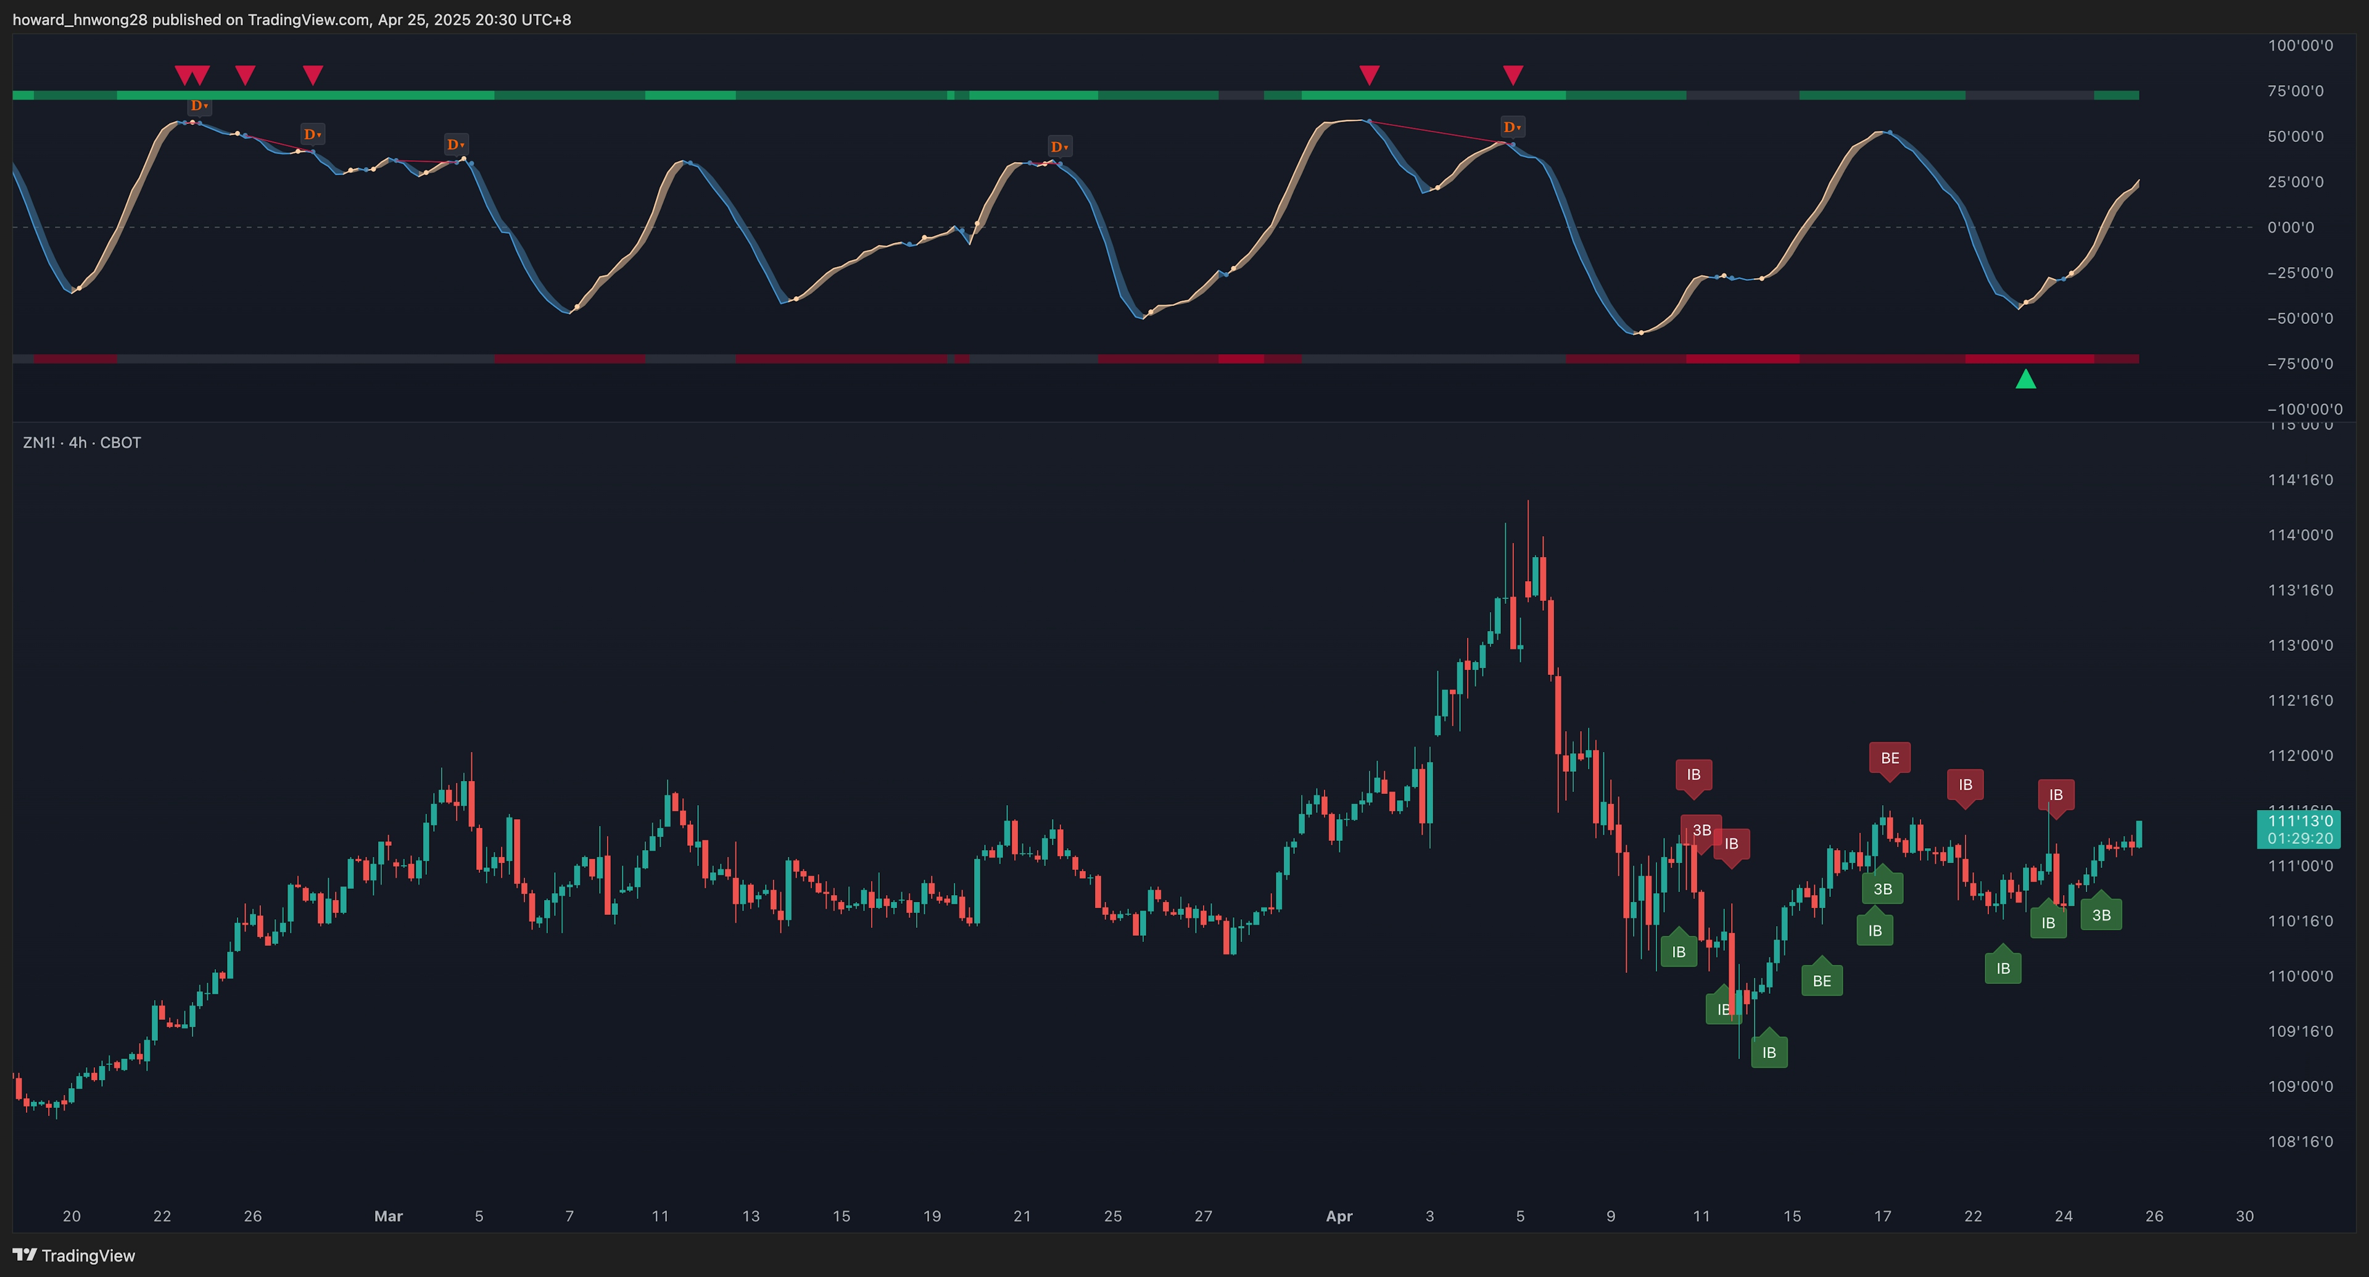
Task: Click the red 3B signal label
Action: point(1701,830)
